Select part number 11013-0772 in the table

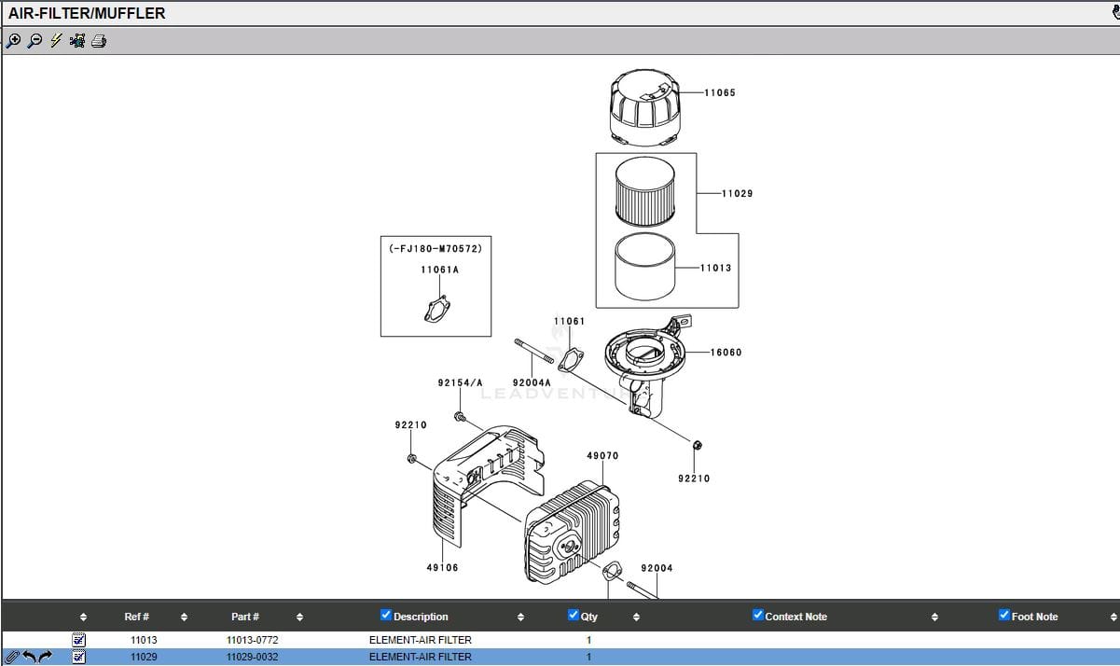(x=253, y=640)
